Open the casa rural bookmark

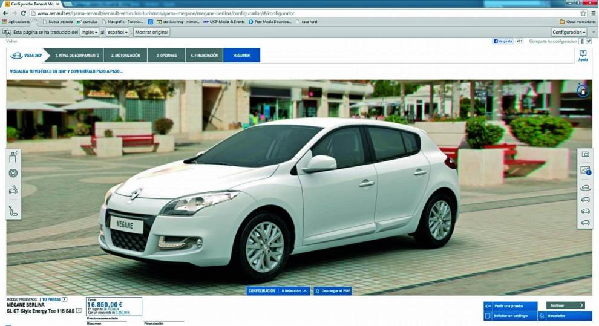pos(307,22)
